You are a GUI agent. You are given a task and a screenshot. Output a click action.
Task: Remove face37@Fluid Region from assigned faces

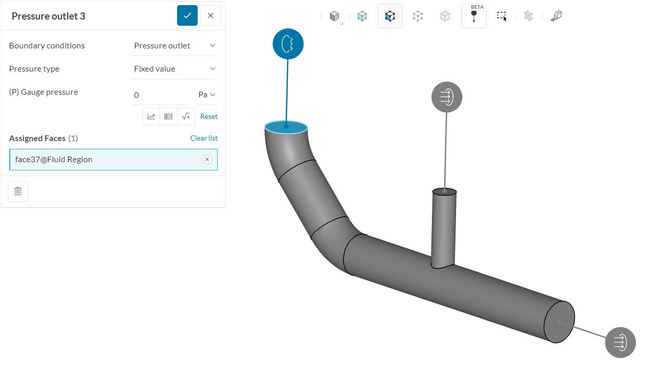click(x=207, y=160)
